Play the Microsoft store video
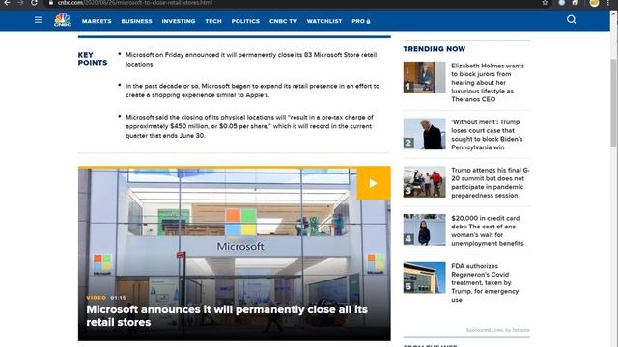 pyautogui.click(x=374, y=183)
